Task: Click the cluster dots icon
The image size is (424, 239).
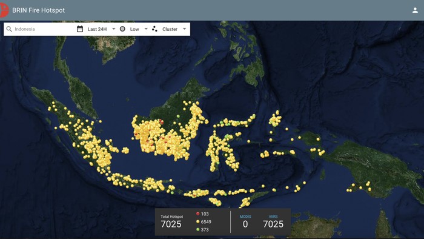Action: (154, 29)
